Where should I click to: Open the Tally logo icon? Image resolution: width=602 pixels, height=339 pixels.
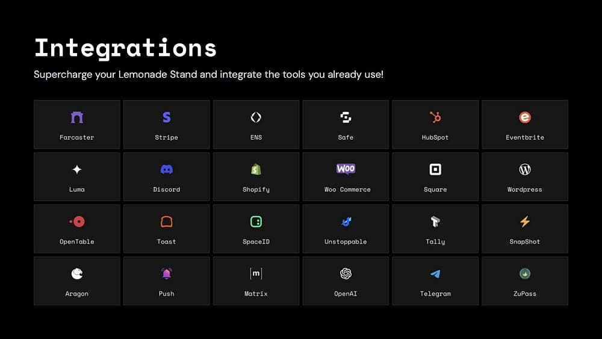click(x=435, y=222)
